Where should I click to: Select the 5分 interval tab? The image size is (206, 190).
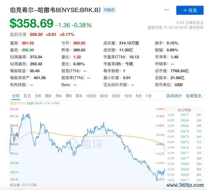click(x=139, y=96)
